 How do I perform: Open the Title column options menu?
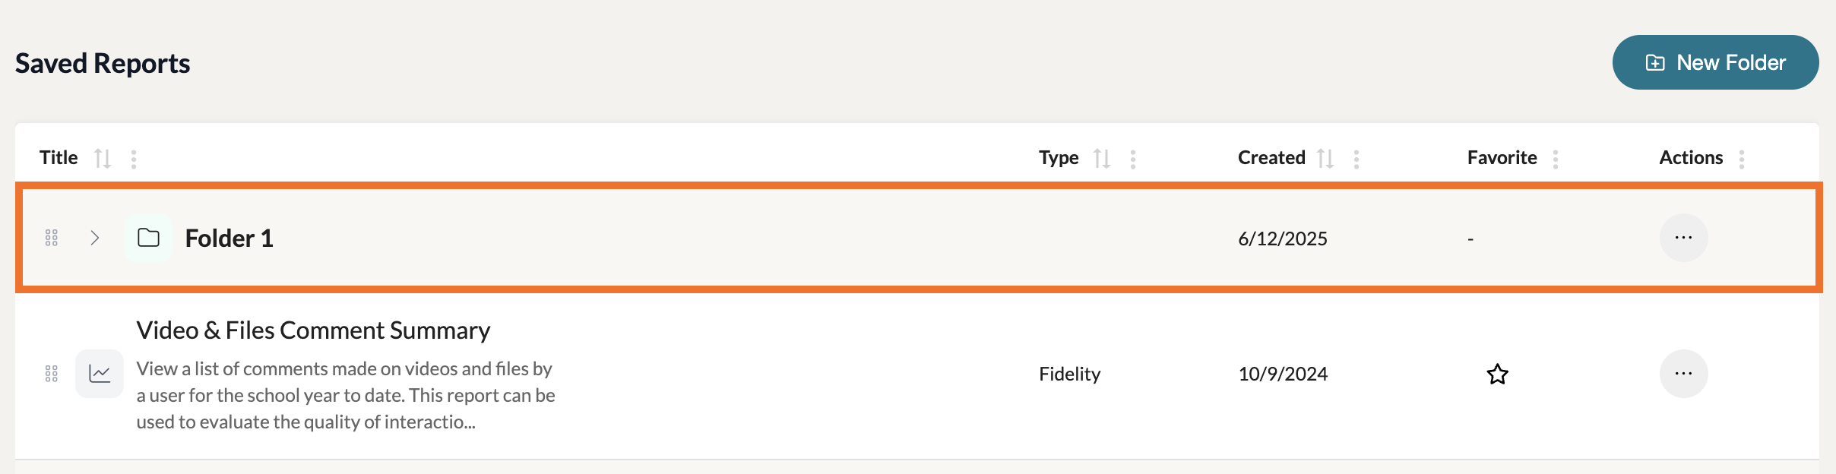coord(134,159)
